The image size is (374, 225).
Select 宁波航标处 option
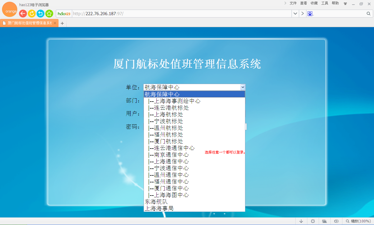point(194,121)
